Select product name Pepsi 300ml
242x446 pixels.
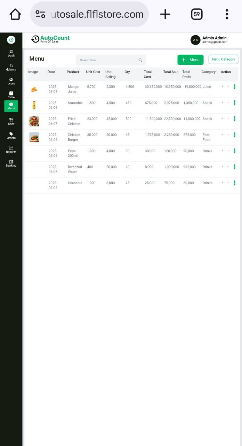tap(73, 153)
